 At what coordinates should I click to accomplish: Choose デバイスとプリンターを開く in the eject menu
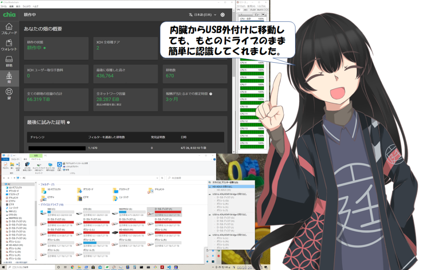pyautogui.click(x=232, y=182)
